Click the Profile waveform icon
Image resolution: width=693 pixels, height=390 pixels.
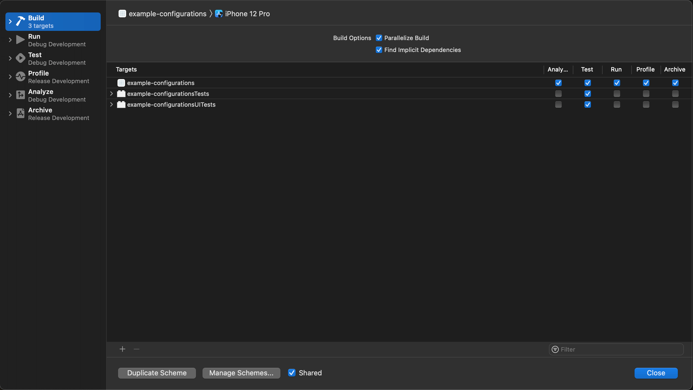coord(20,77)
